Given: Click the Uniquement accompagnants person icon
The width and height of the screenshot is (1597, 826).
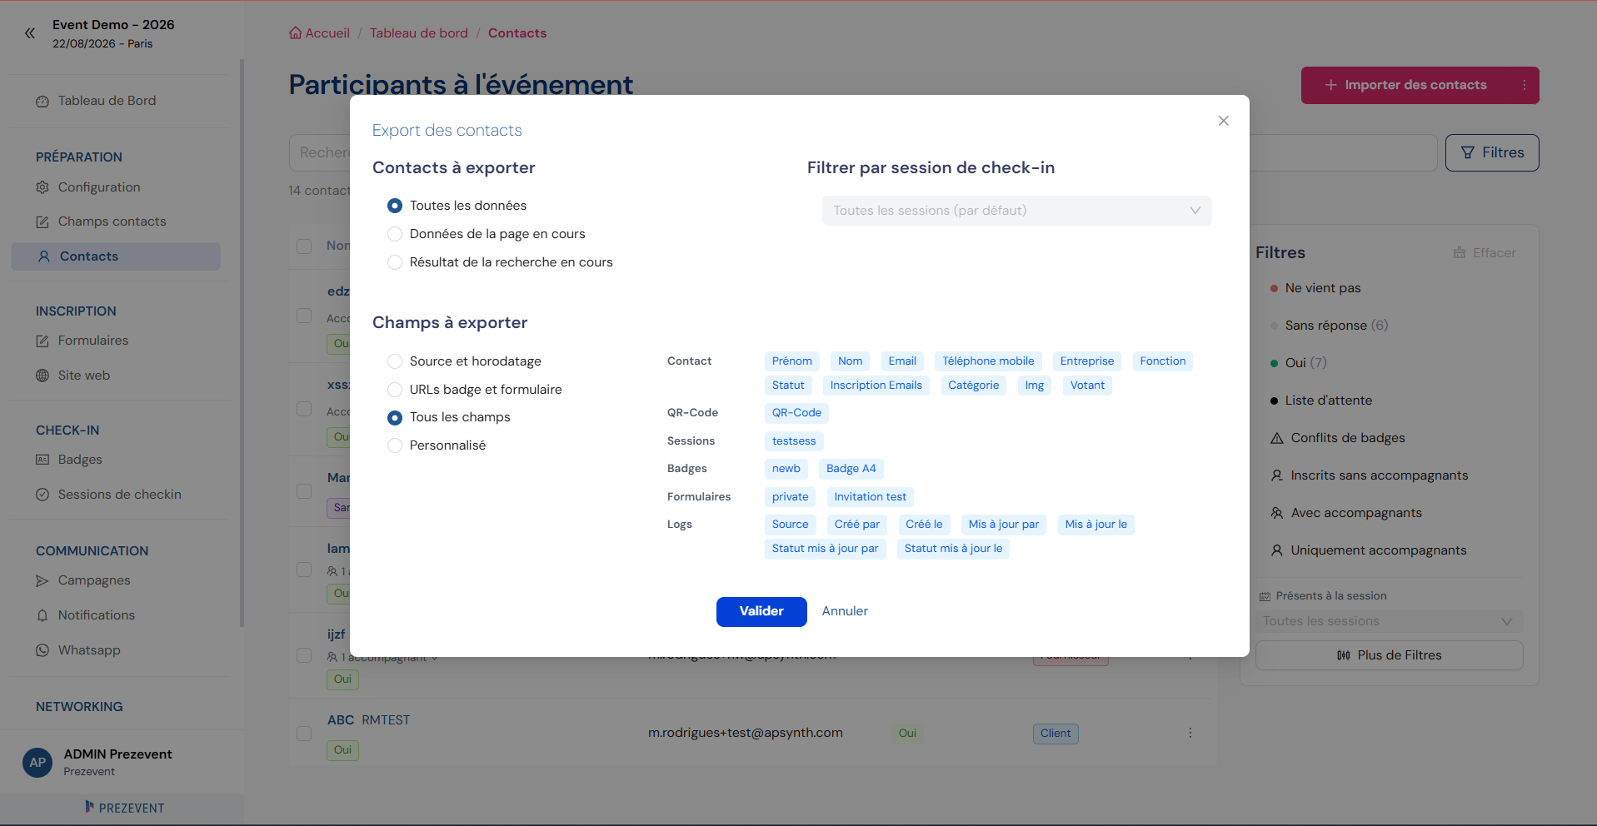Looking at the screenshot, I should 1276,550.
